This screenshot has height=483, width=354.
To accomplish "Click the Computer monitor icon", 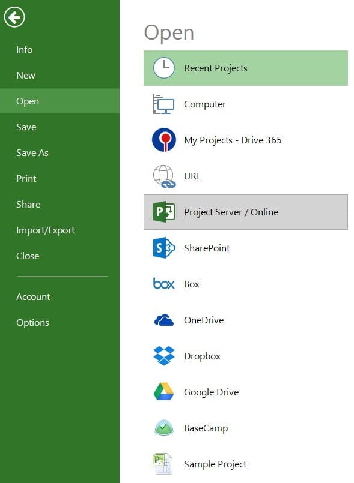I will point(164,104).
